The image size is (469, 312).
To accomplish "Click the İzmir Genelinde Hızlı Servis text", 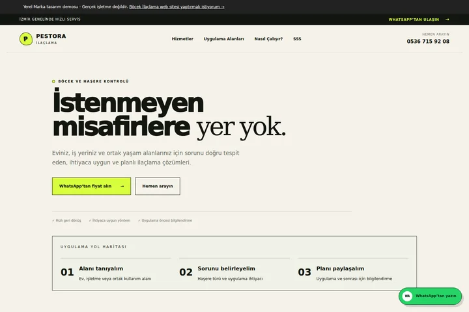I will point(50,19).
